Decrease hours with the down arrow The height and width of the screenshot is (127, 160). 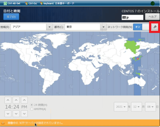click(8, 113)
